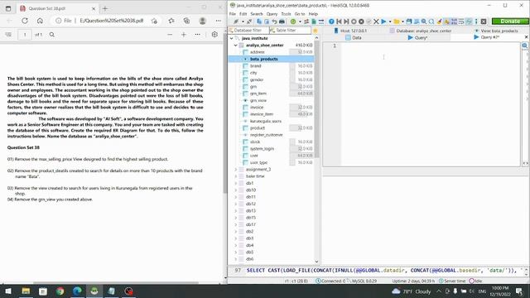Viewport: 530px width, 298px height.
Task: Click the Load SQL file folder icon
Action: point(397,22)
